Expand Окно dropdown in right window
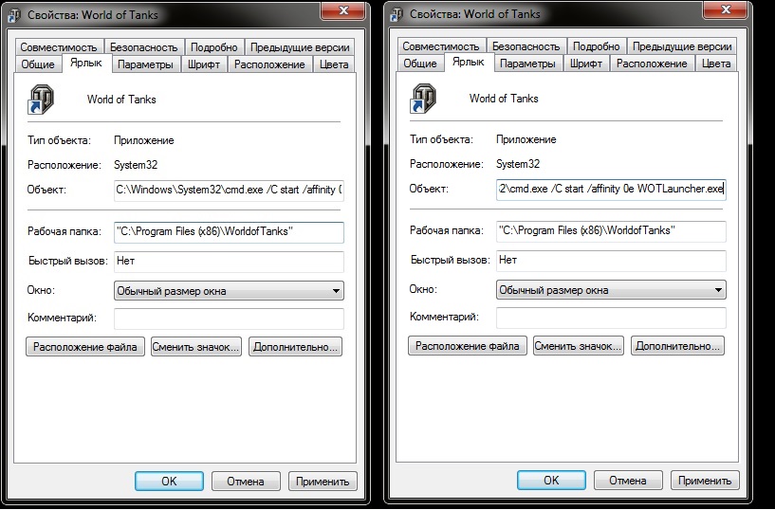This screenshot has height=510, width=775. pyautogui.click(x=611, y=289)
